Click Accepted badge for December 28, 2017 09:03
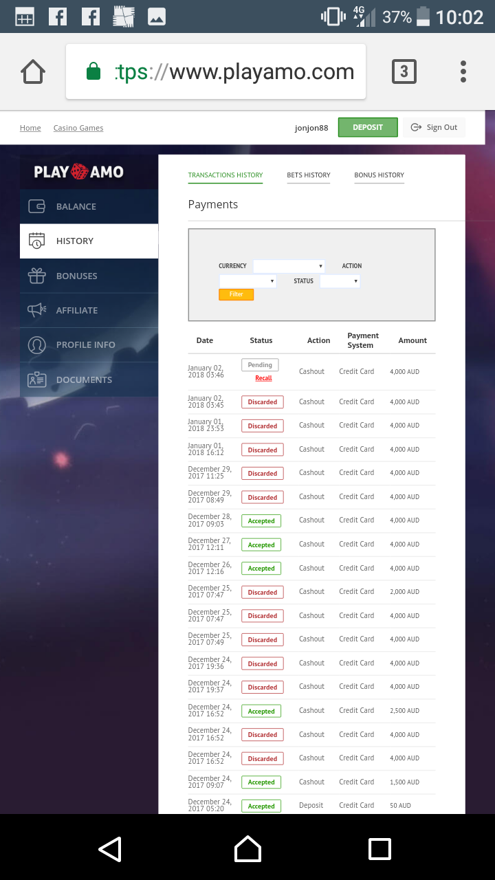Image resolution: width=495 pixels, height=880 pixels. coord(261,521)
